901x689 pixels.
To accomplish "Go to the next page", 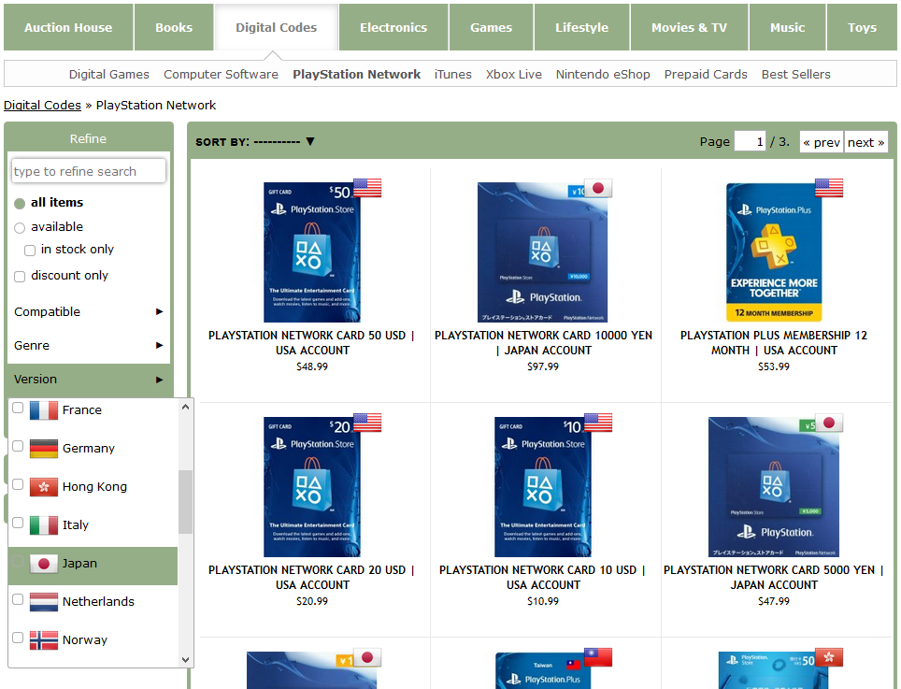I will 865,142.
